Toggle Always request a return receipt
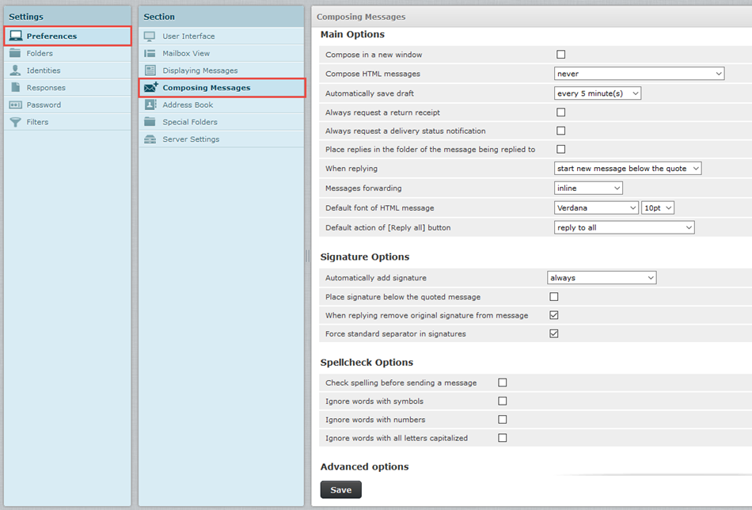Image resolution: width=752 pixels, height=510 pixels. click(560, 112)
